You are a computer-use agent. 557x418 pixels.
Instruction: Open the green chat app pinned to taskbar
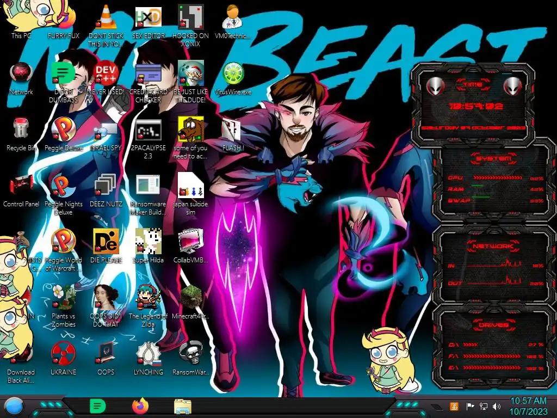pos(98,406)
